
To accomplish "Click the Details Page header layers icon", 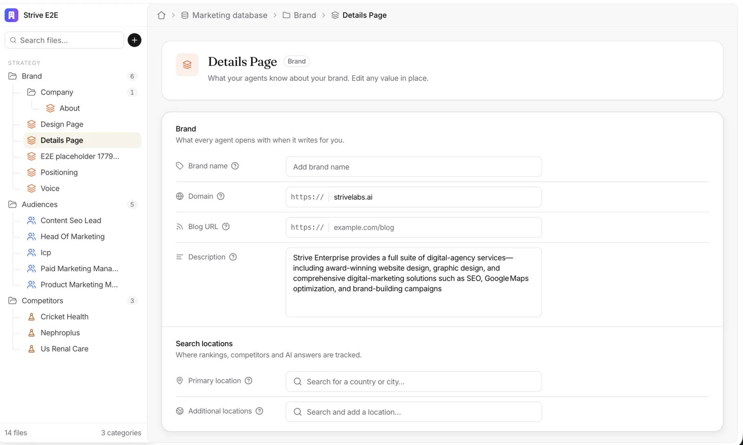I will (187, 65).
